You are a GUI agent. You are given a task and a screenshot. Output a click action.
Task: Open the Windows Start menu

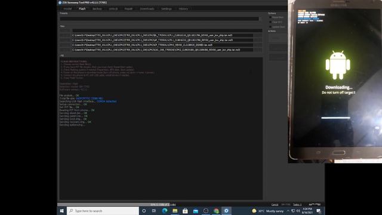point(62,211)
